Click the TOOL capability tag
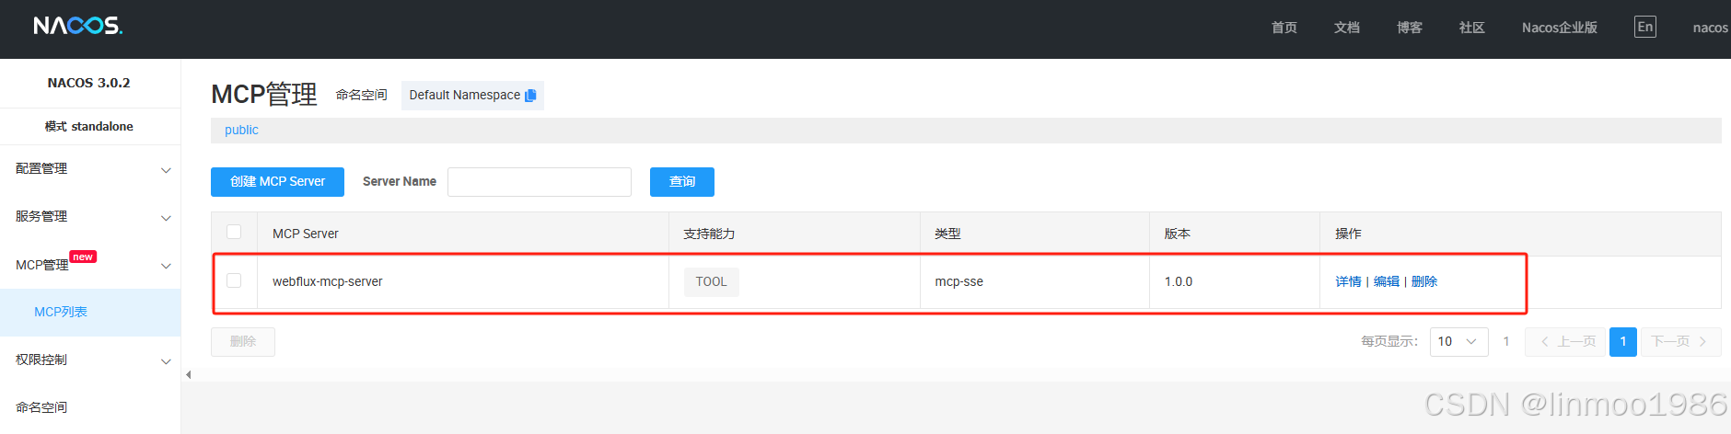The height and width of the screenshot is (434, 1731). [x=711, y=282]
